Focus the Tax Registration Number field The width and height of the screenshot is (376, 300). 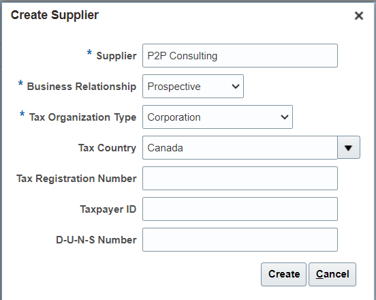[240, 179]
